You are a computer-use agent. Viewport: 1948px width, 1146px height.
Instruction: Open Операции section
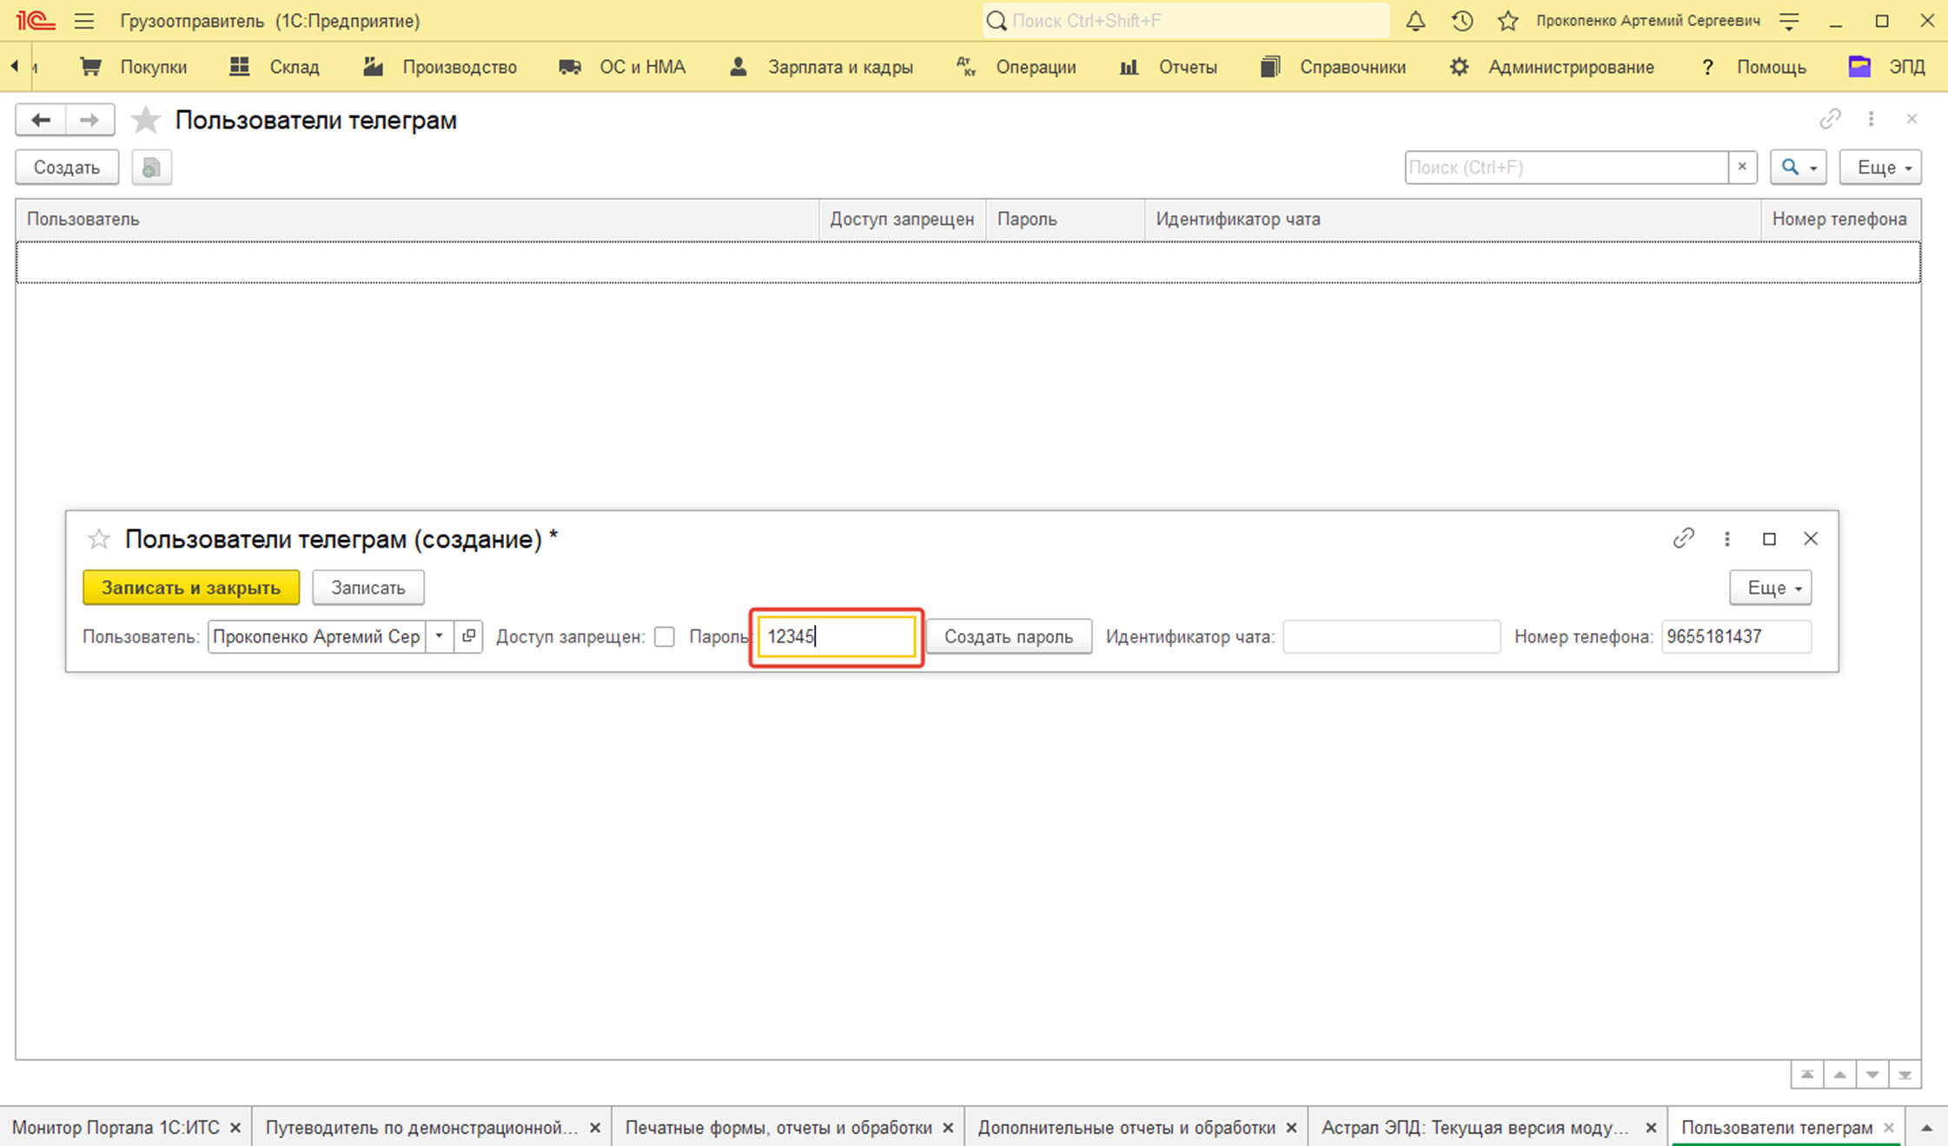pyautogui.click(x=1016, y=67)
